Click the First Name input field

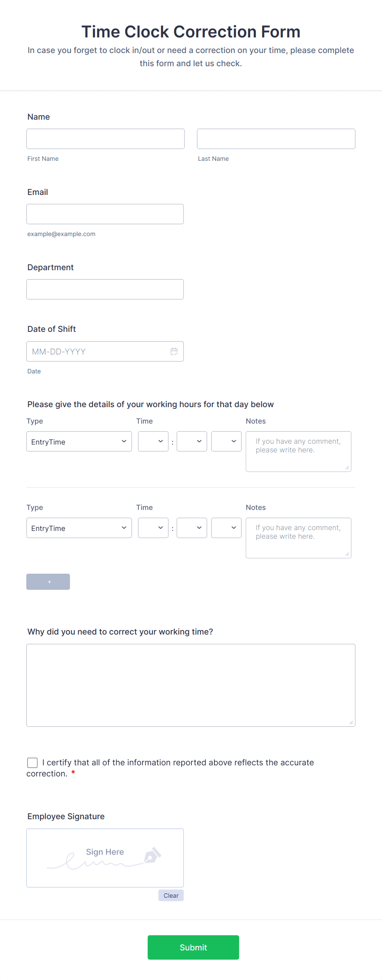point(105,139)
